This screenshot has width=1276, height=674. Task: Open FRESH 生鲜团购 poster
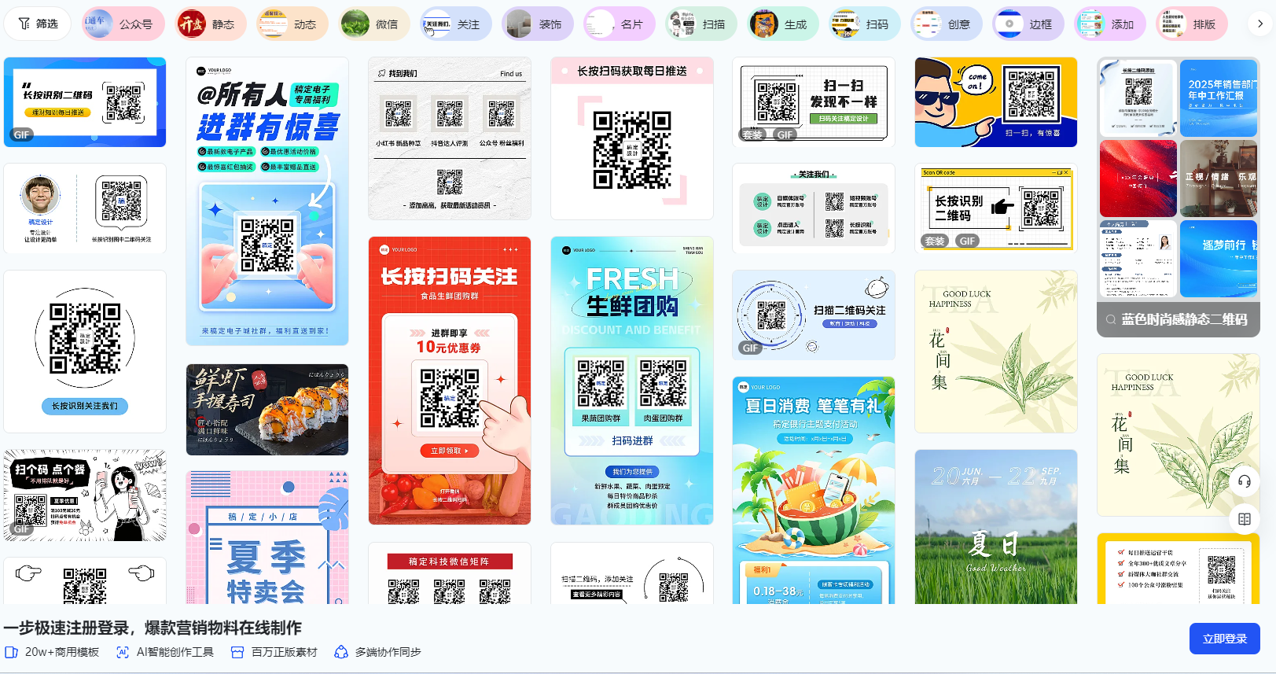632,381
